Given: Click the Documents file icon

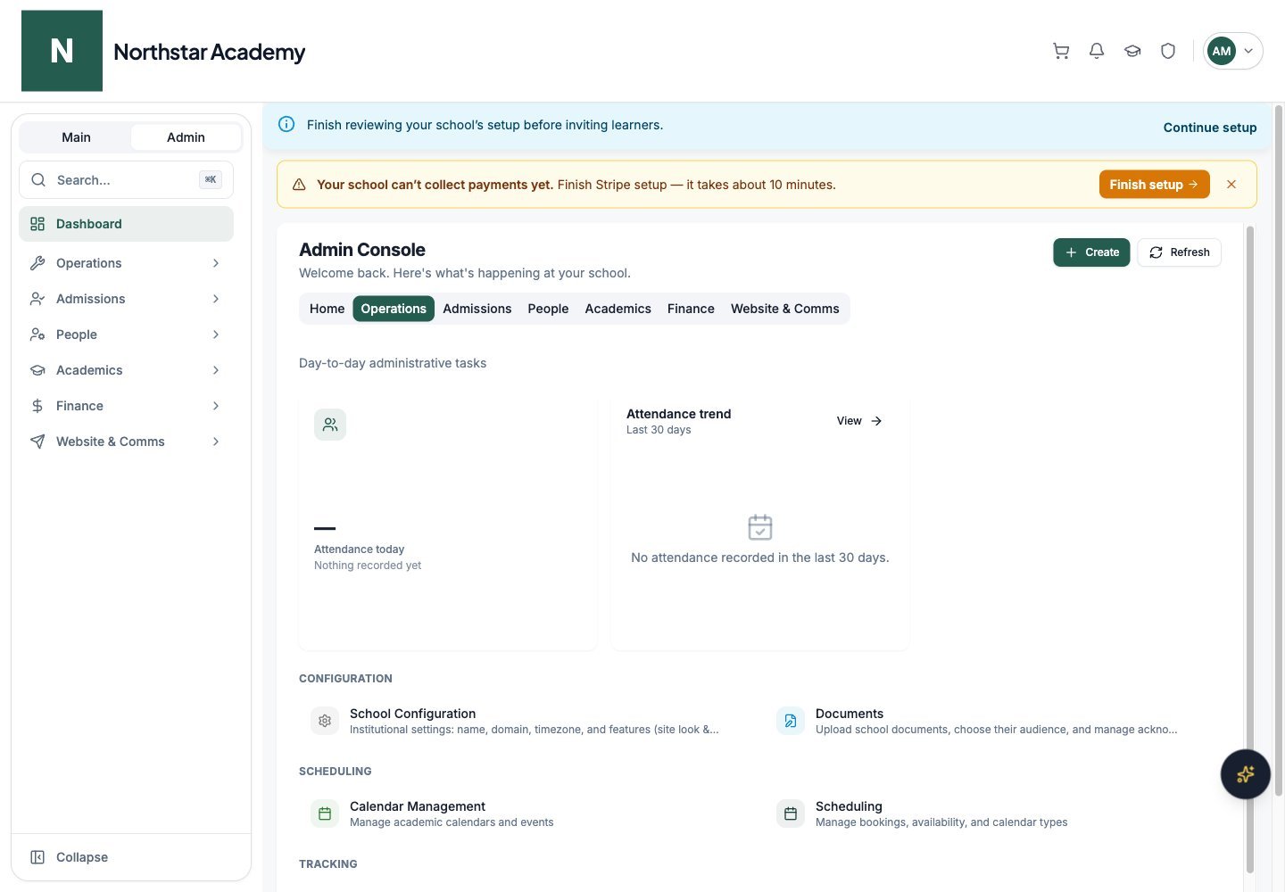Looking at the screenshot, I should [x=791, y=721].
